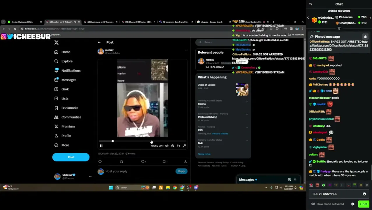372x210 pixels.
Task: Pause the video playback
Action: (101, 146)
